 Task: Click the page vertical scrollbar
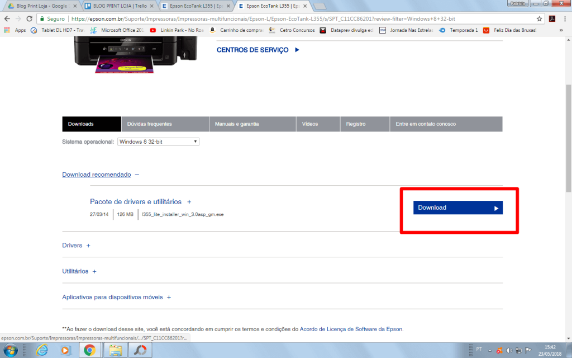click(568, 140)
